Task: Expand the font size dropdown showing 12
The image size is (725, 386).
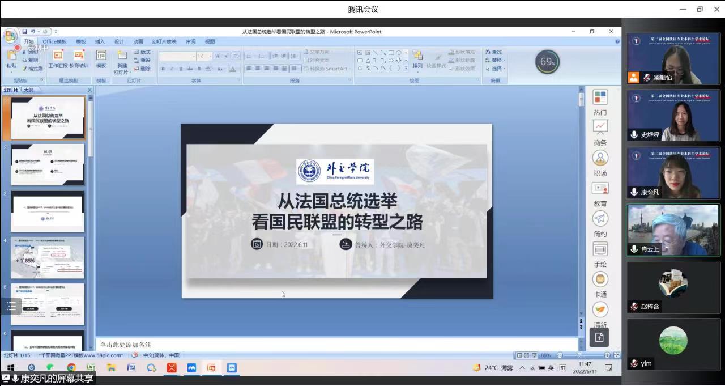Action: pyautogui.click(x=210, y=56)
